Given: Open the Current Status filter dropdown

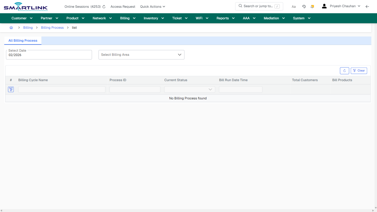Looking at the screenshot, I should coord(190,89).
